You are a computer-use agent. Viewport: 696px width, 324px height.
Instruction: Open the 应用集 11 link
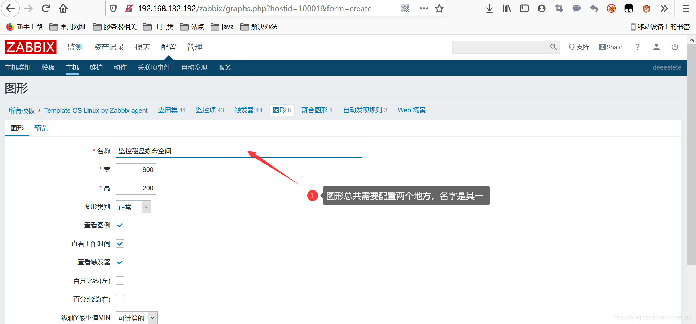point(171,110)
